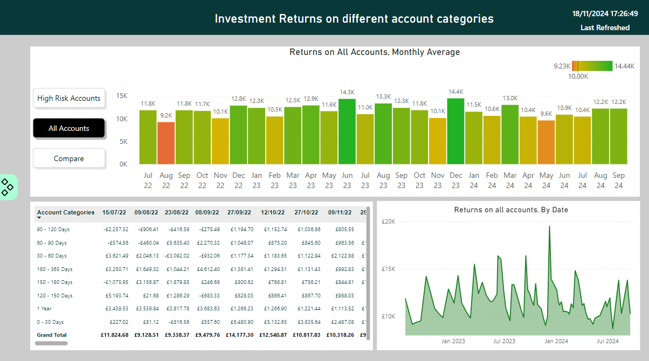This screenshot has height=361, width=649.
Task: Click the 15/07/22 column header
Action: pyautogui.click(x=115, y=213)
